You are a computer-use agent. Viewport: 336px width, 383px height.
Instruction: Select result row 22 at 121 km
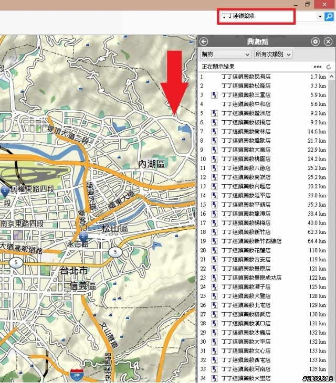[262, 269]
